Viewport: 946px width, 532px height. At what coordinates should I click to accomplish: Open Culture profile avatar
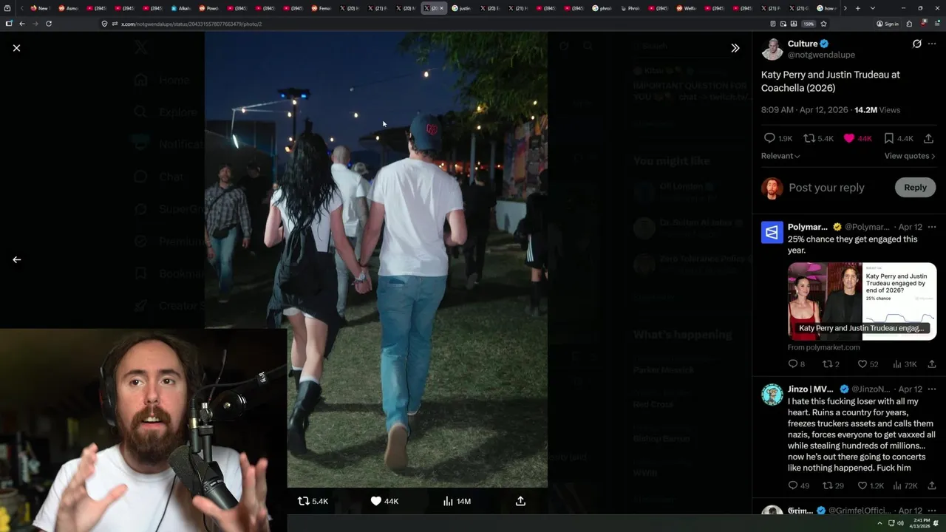(x=772, y=49)
